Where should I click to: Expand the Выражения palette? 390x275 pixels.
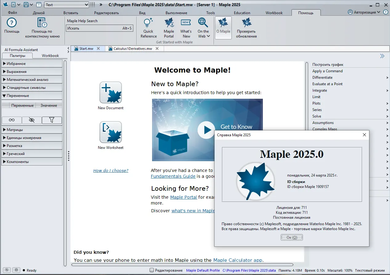click(x=32, y=72)
